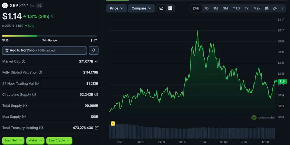The height and width of the screenshot is (145, 290).
Task: Open the Total Supply info icon
Action: (x=25, y=106)
